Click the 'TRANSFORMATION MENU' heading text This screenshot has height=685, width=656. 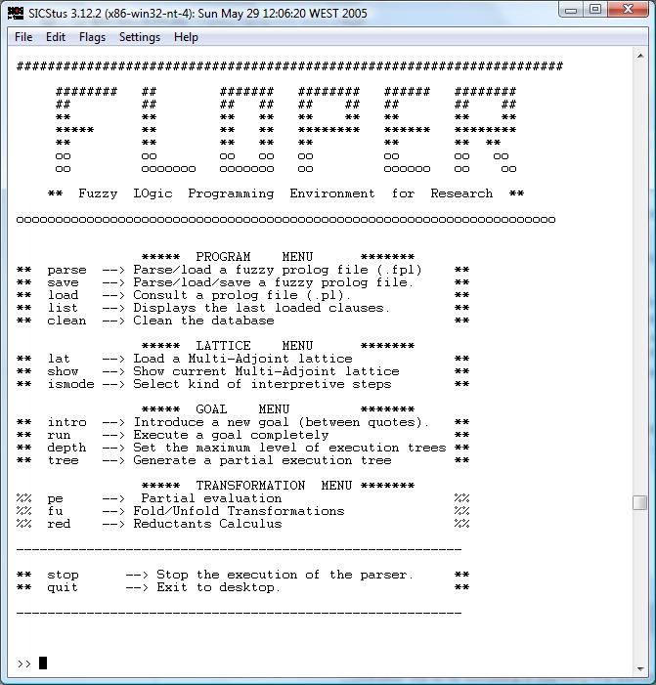click(274, 486)
